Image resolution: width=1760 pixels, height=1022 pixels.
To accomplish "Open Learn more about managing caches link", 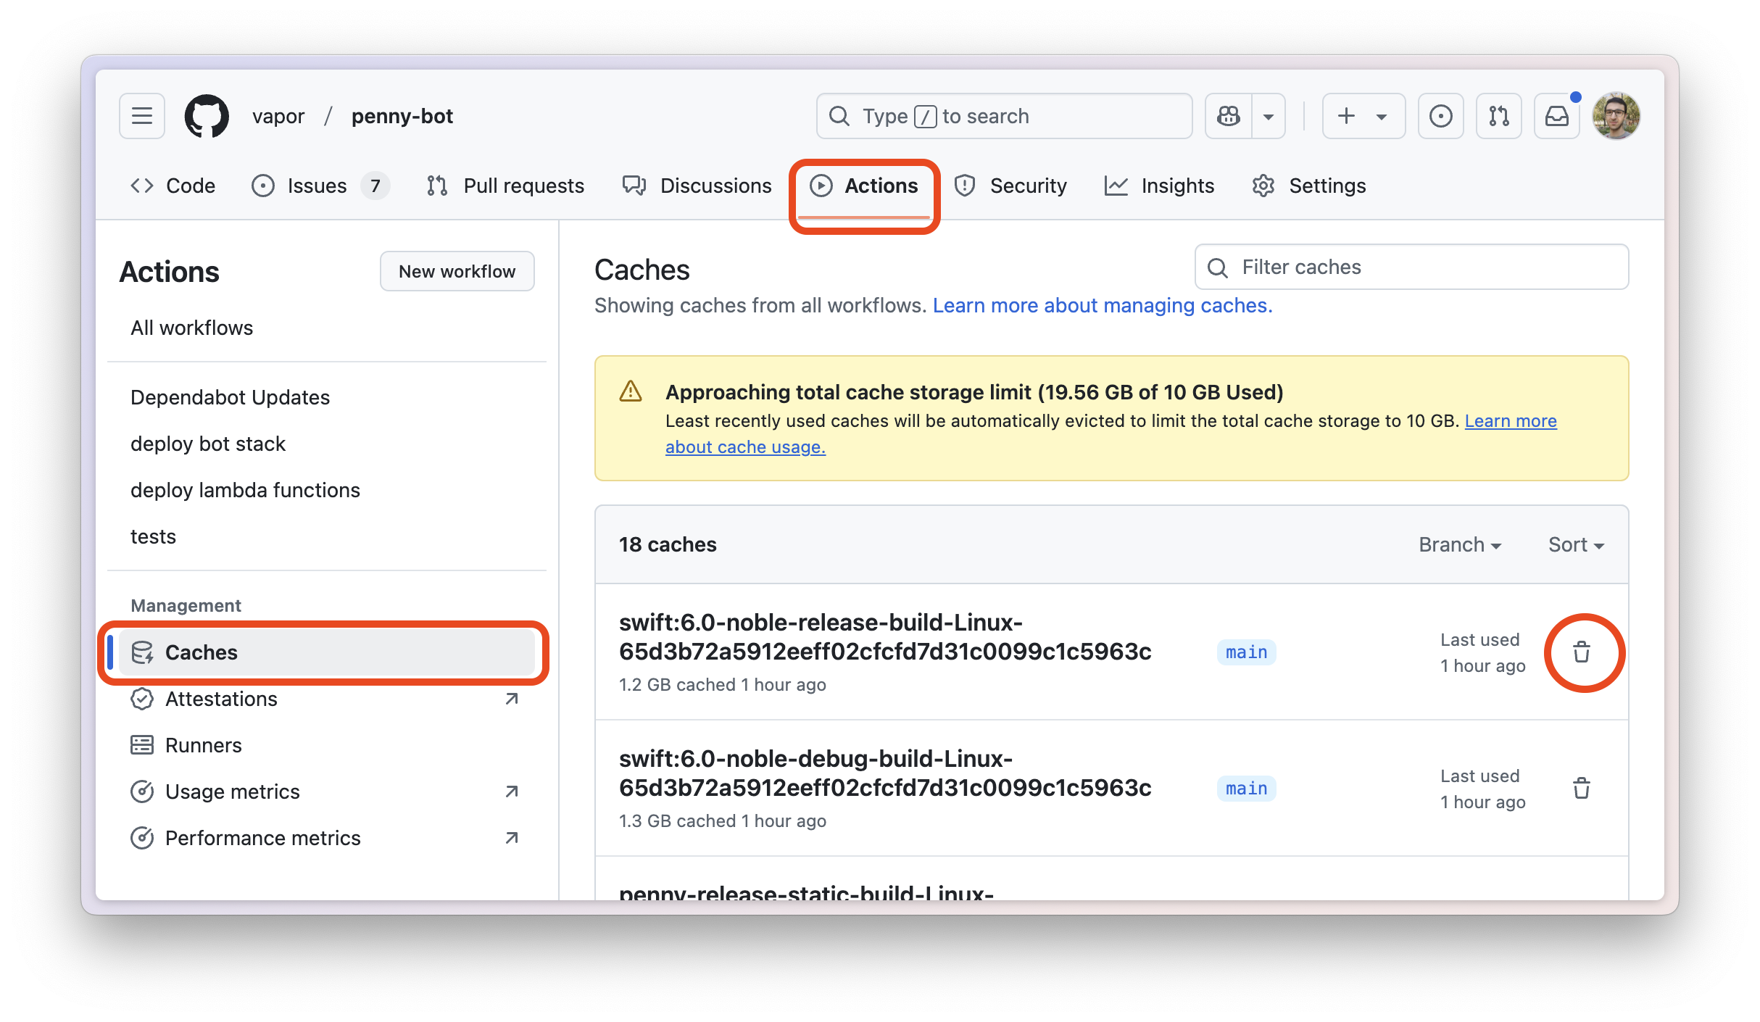I will point(1102,306).
